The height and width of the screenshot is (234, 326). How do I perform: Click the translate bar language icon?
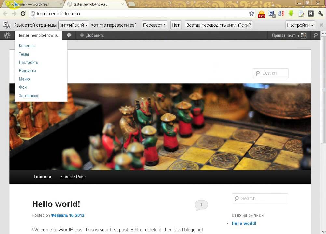tap(7, 25)
